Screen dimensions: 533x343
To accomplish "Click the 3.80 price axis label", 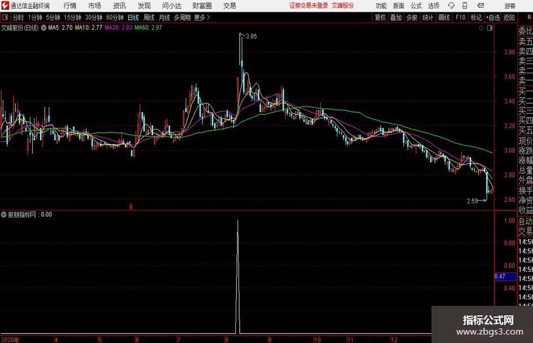I will click(509, 52).
